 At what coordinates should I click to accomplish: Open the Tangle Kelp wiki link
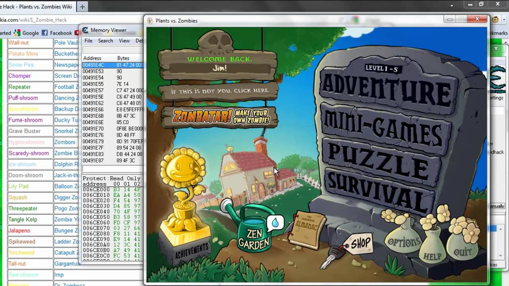pos(23,220)
